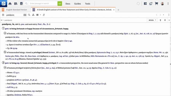This screenshot has width=171, height=96.
Task: Click the μακάριος breadcrumb
Action: click(x=8, y=20)
